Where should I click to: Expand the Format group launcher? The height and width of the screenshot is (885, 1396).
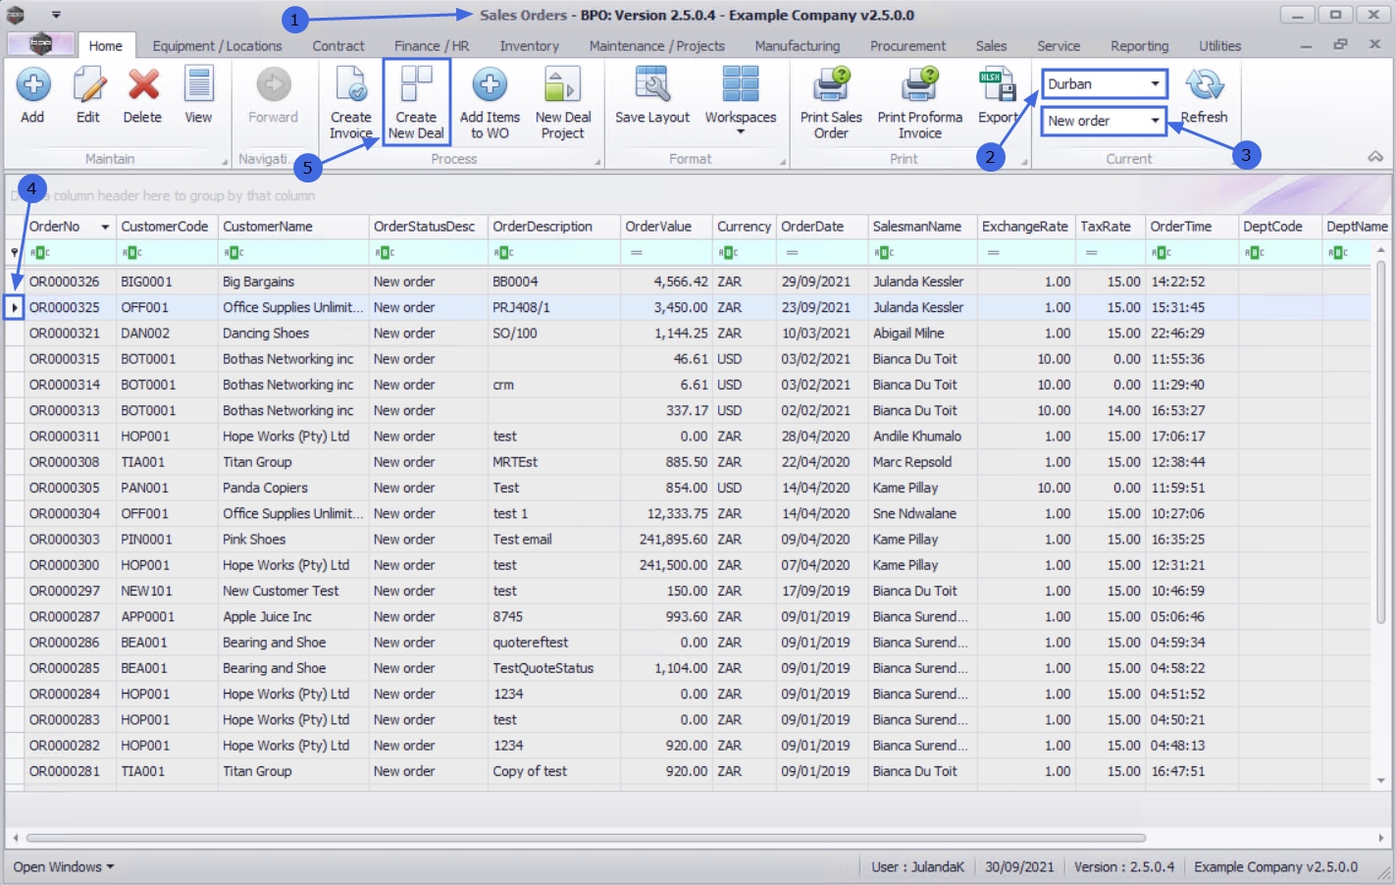[782, 161]
